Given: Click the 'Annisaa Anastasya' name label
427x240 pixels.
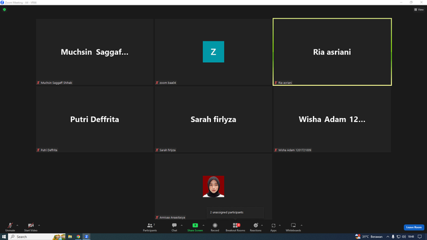Looking at the screenshot, I should [172, 217].
